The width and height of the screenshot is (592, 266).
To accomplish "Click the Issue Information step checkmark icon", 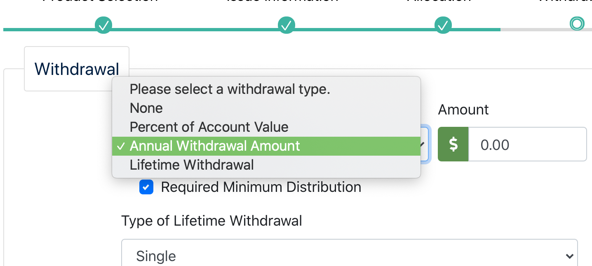I will click(286, 25).
